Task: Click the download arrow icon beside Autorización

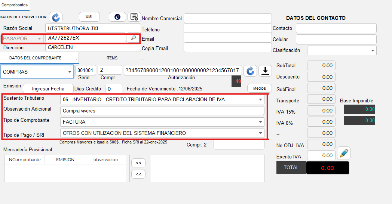Action: 265,71
